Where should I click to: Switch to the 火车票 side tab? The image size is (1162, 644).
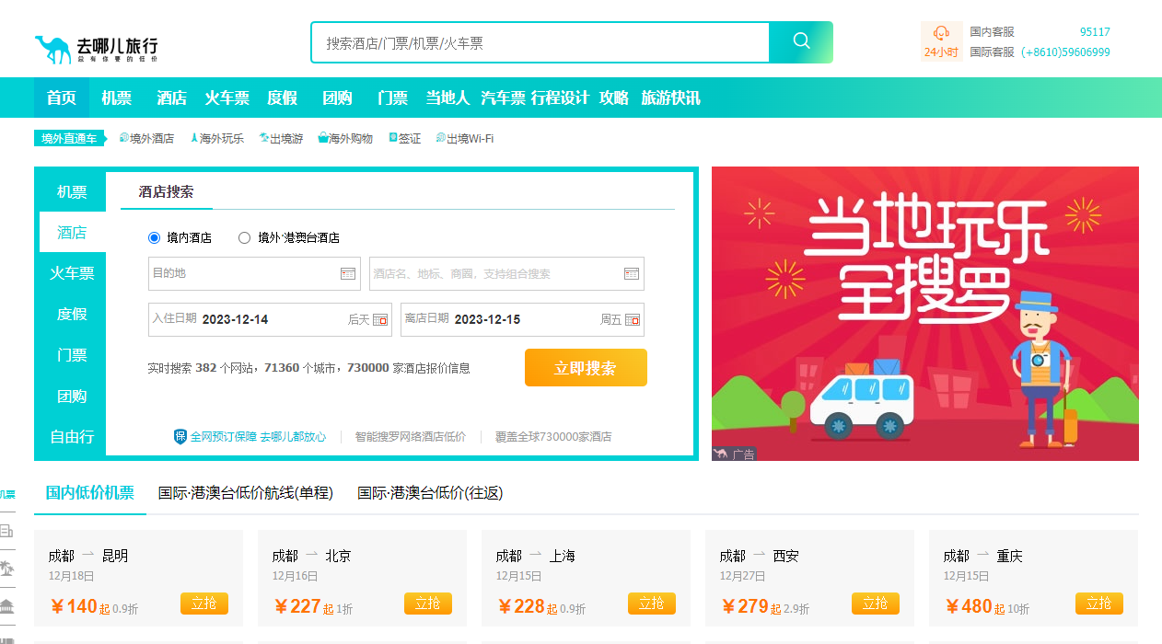[x=72, y=273]
